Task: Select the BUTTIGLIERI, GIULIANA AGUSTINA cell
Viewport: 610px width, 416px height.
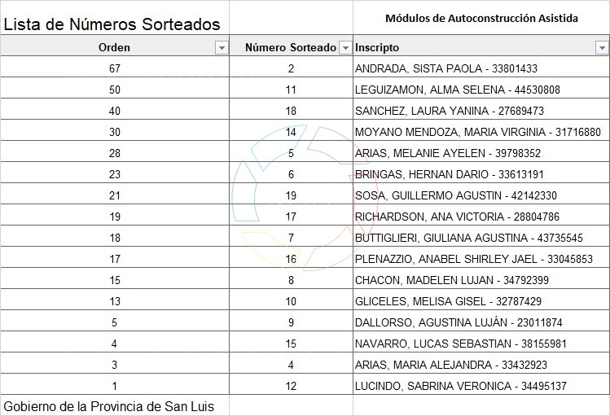Action: point(469,238)
